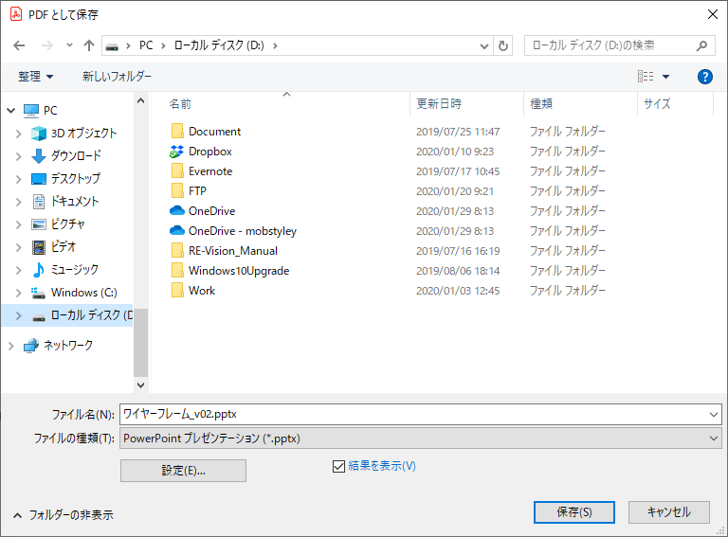Refresh the folder view
The image size is (728, 537).
point(503,45)
